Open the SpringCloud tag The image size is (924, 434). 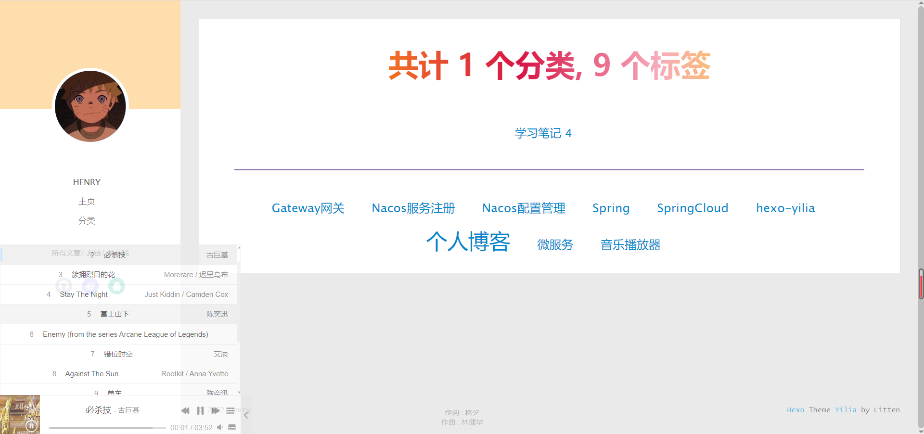693,208
